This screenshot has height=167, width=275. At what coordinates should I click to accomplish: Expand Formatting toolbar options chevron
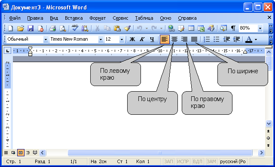[x=271, y=39]
